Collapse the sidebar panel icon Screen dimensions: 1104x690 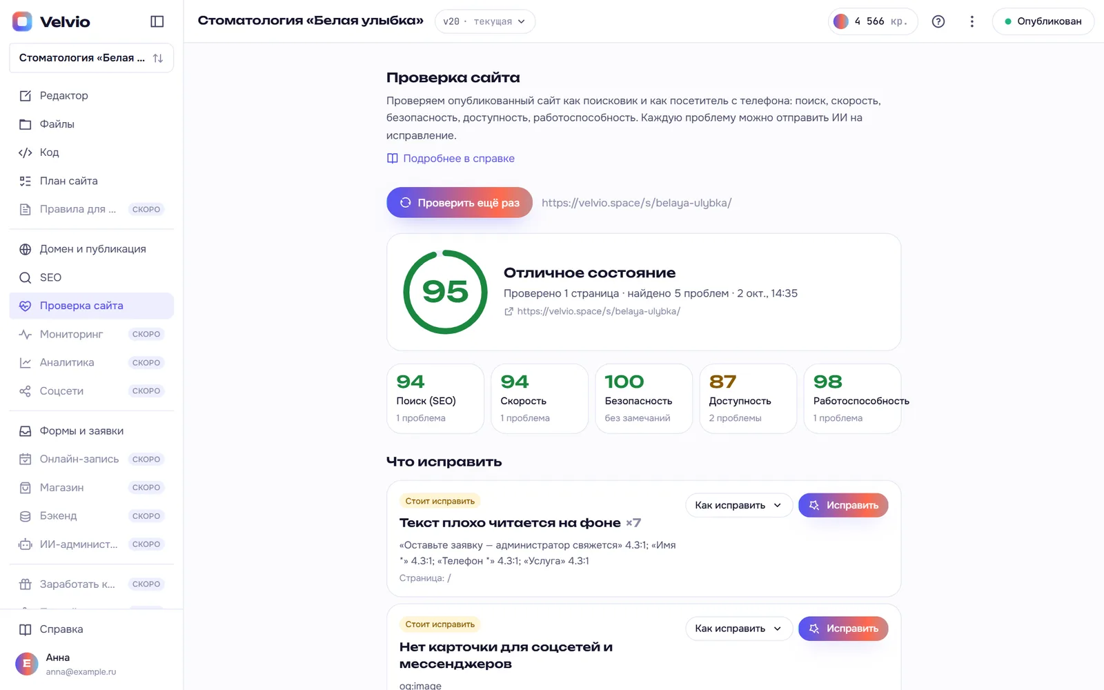(x=157, y=21)
